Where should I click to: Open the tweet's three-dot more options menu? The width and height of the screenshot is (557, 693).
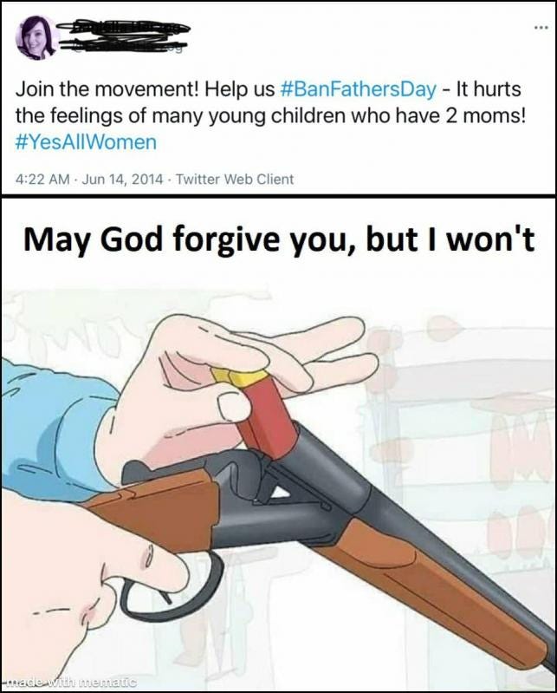click(x=541, y=28)
